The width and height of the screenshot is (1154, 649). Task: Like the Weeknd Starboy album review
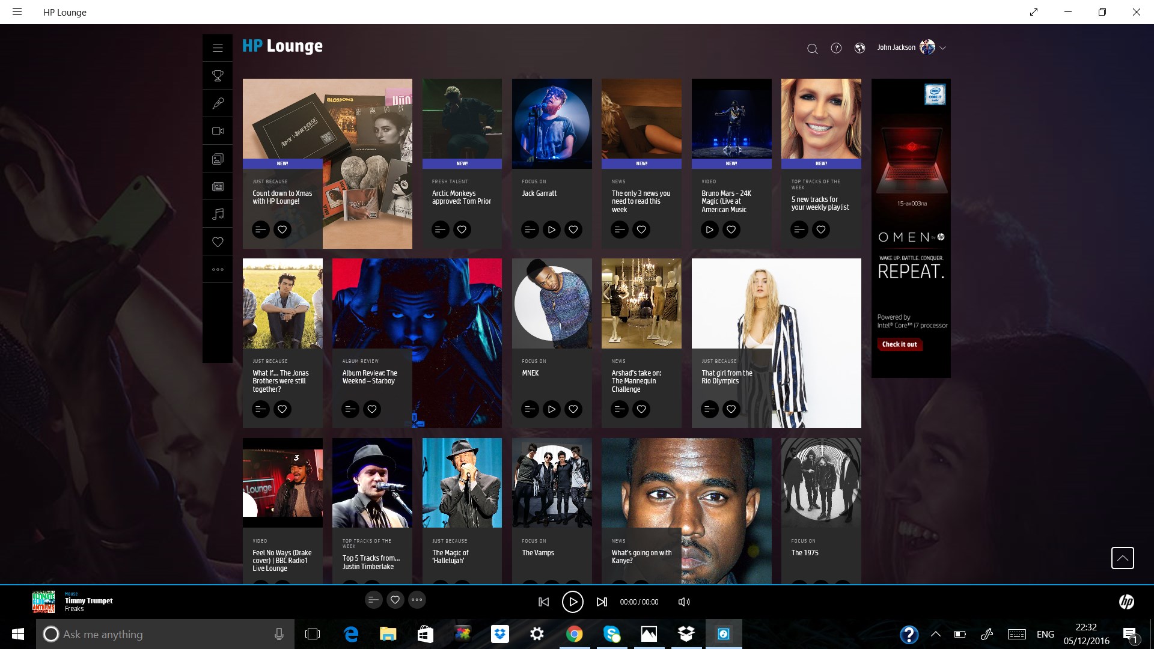(x=372, y=409)
